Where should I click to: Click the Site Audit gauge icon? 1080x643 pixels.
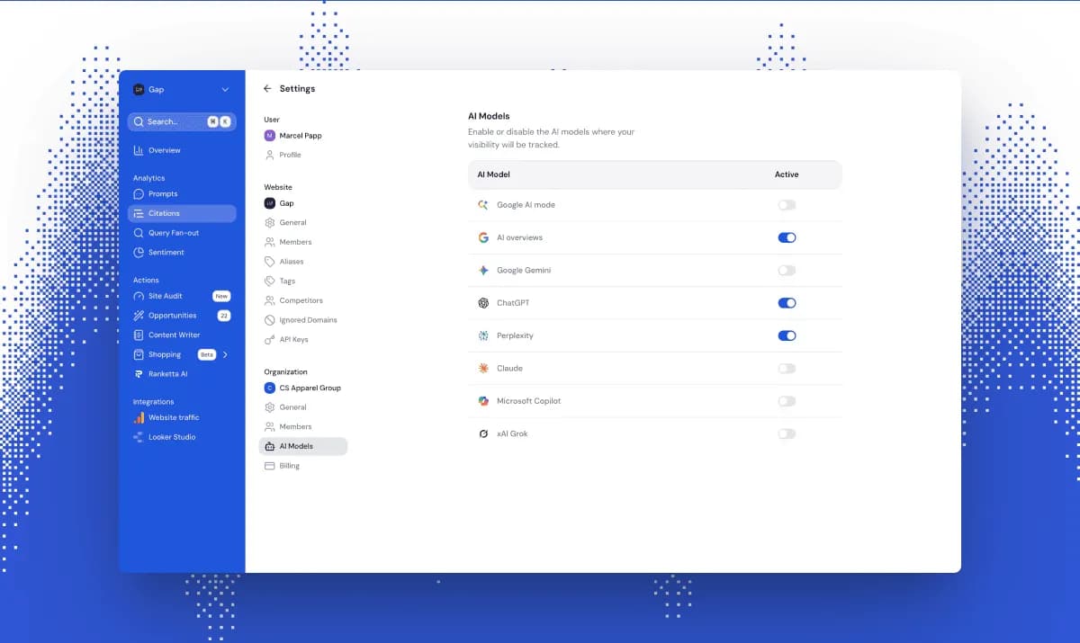coord(139,296)
